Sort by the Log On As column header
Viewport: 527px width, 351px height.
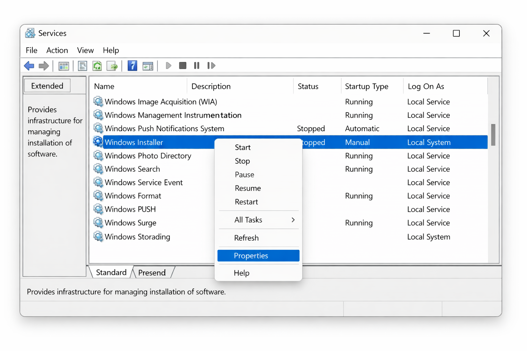445,86
